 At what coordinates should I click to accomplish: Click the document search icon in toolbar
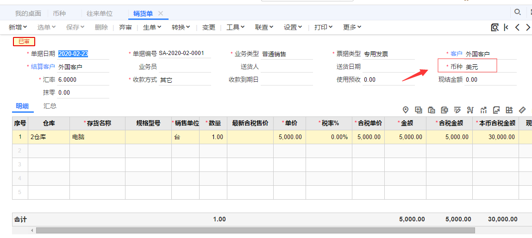pos(494,27)
